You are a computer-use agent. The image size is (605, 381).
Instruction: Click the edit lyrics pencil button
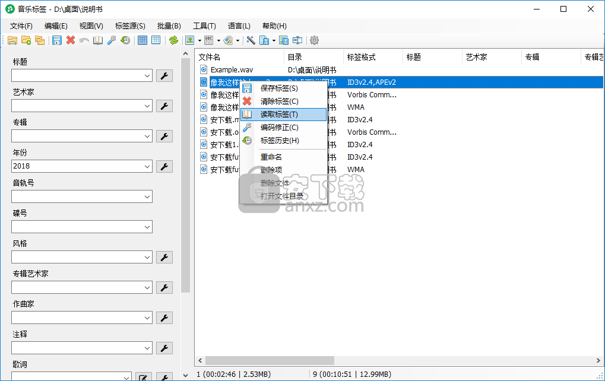pyautogui.click(x=144, y=377)
